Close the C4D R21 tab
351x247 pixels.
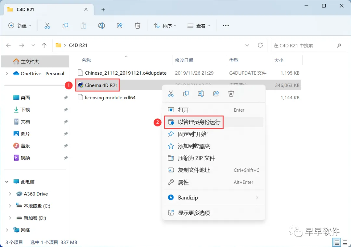[86, 9]
